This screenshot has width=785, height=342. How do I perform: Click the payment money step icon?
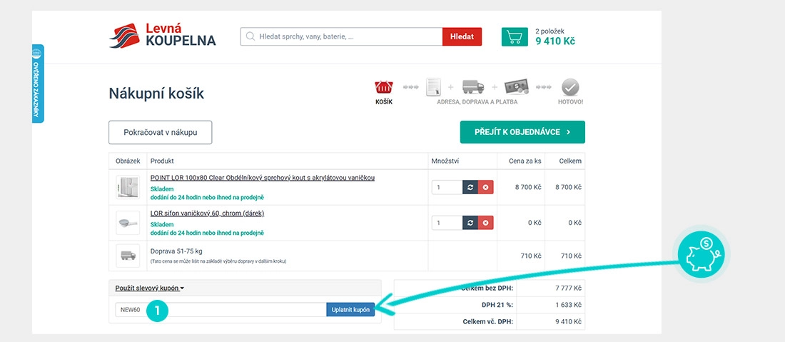517,87
